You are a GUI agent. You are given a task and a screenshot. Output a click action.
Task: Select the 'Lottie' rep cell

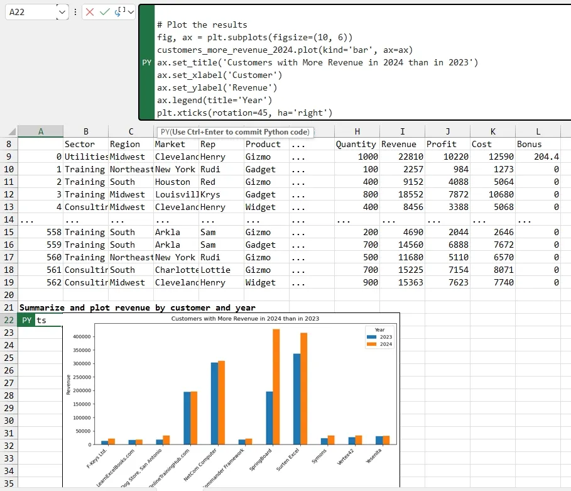(x=221, y=270)
